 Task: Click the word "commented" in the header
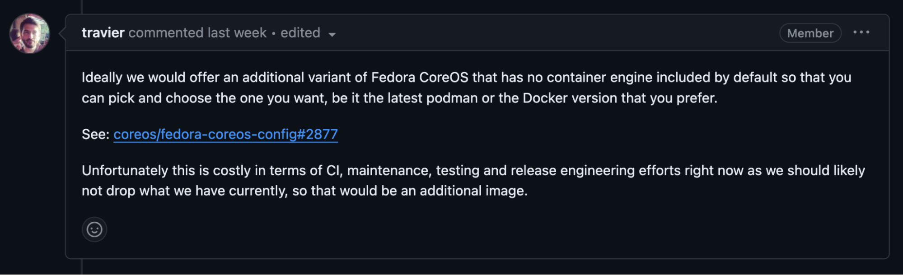point(166,33)
